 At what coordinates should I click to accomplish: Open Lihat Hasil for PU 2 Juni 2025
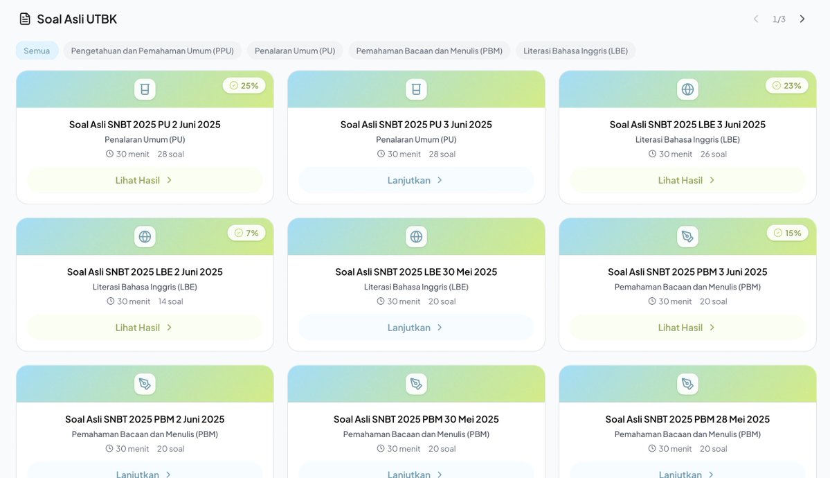(x=145, y=180)
